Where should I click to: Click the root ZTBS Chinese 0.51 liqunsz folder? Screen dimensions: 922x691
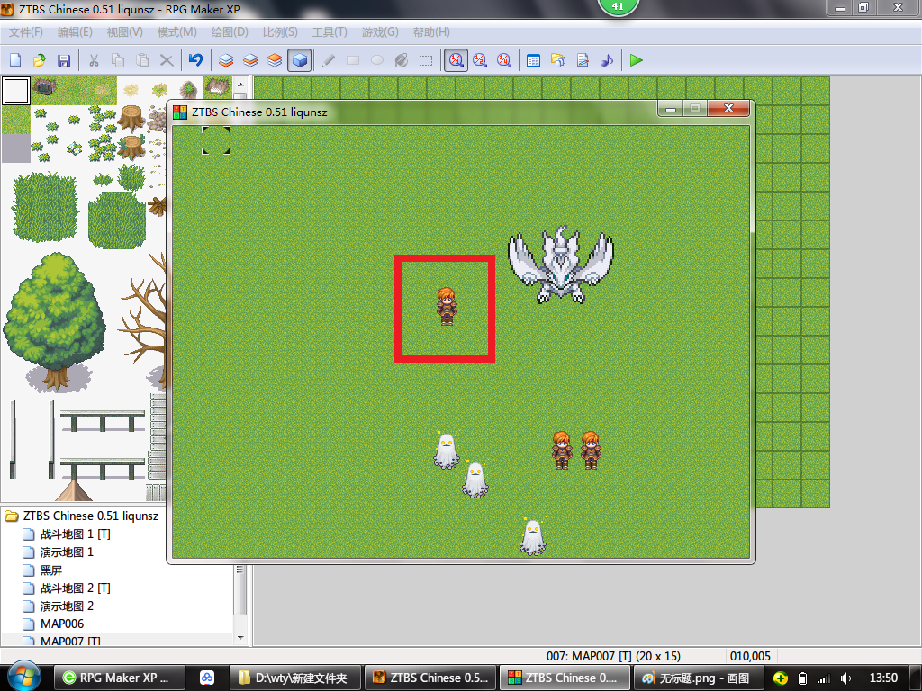pyautogui.click(x=91, y=516)
